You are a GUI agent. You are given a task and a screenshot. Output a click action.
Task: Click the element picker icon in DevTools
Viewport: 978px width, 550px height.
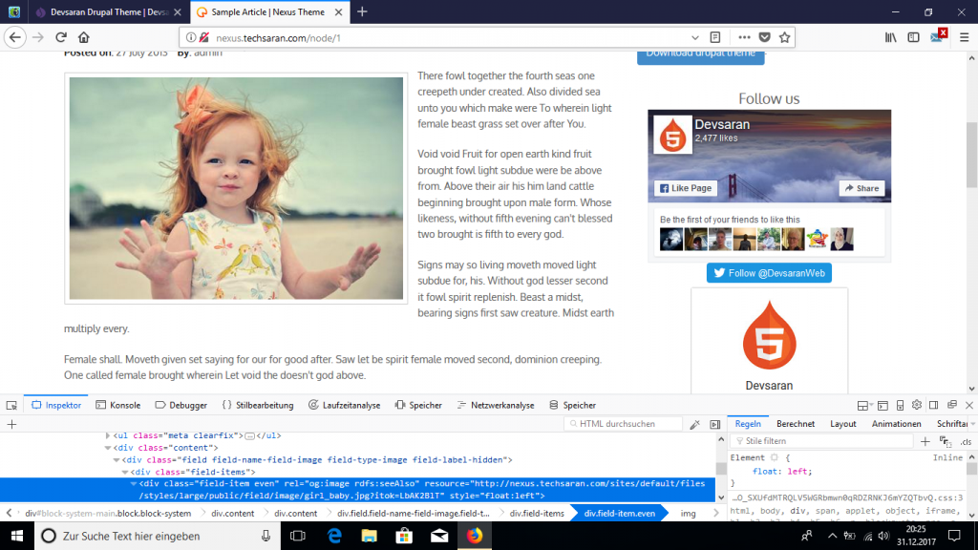[11, 405]
